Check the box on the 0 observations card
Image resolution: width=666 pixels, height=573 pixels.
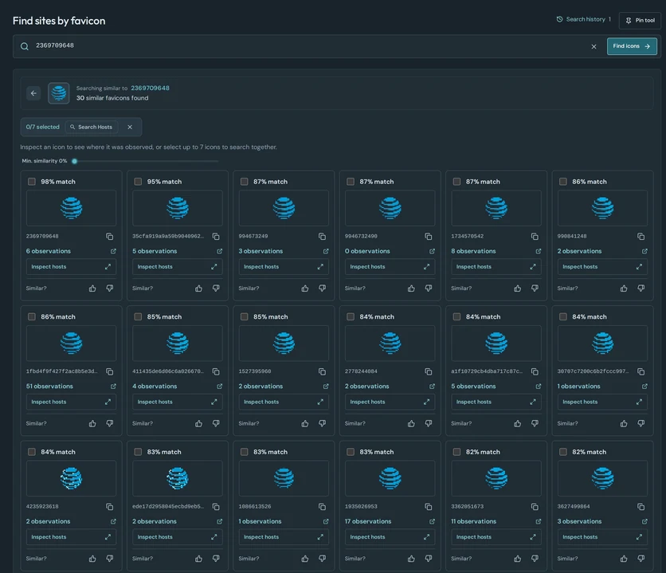(351, 182)
